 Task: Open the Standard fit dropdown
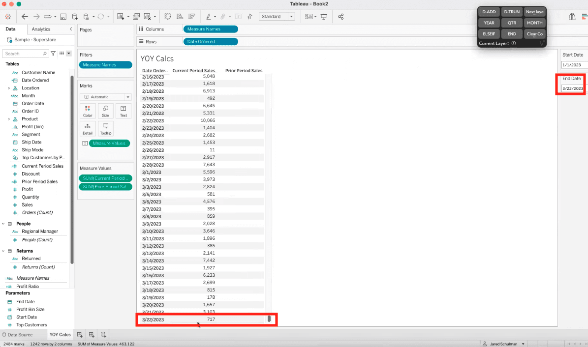pos(291,16)
